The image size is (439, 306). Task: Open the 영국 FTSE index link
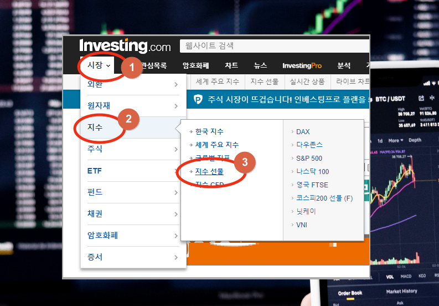(x=312, y=185)
